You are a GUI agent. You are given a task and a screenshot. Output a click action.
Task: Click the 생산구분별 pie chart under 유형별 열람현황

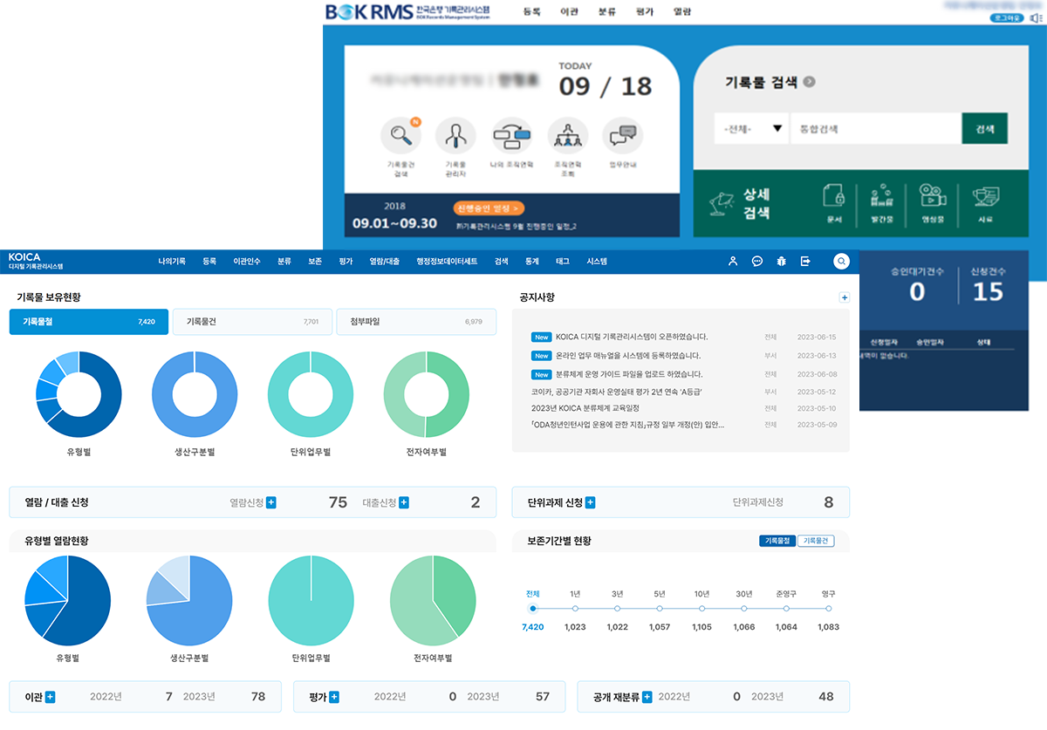pos(189,599)
